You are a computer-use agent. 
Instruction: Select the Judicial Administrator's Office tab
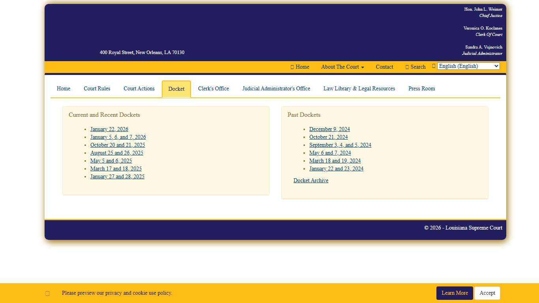tap(276, 88)
